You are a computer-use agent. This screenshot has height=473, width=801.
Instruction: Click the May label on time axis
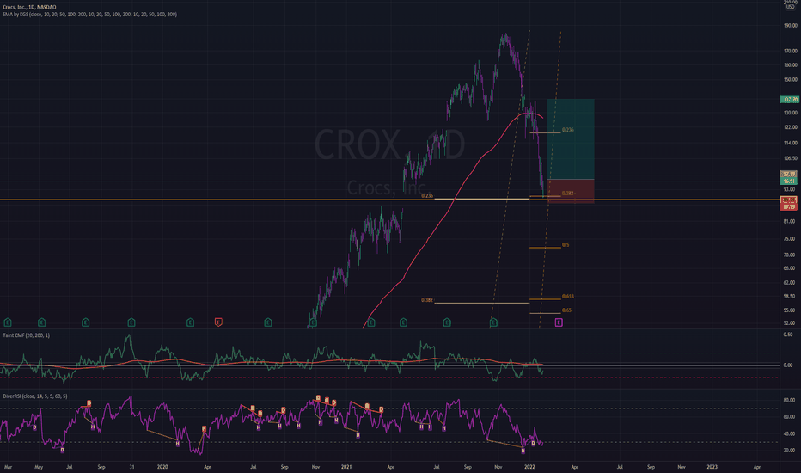(39, 467)
